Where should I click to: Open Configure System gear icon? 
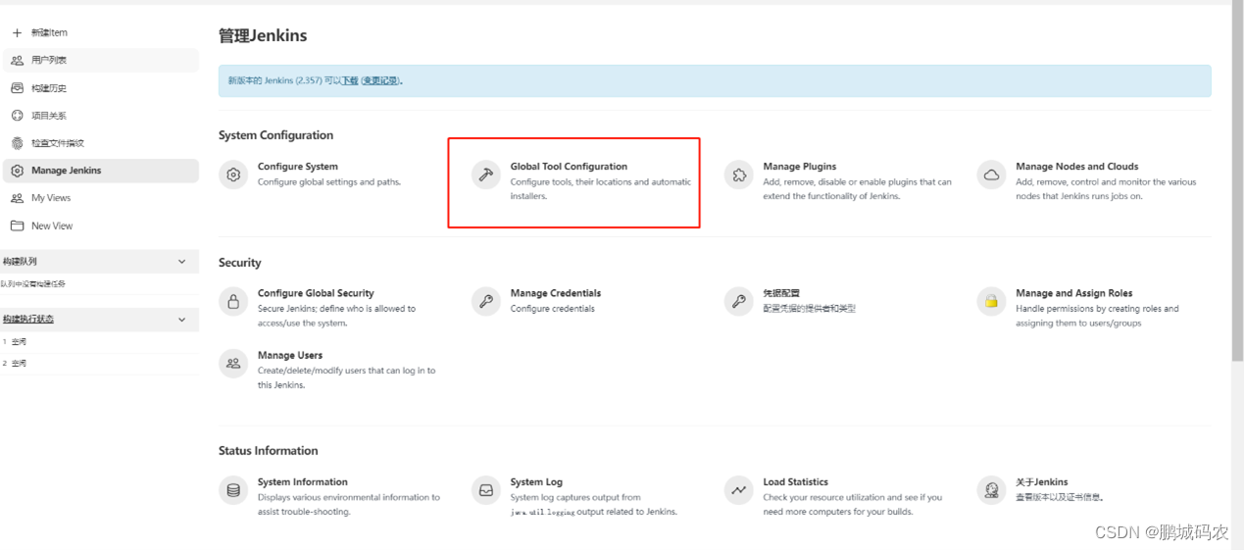click(233, 175)
